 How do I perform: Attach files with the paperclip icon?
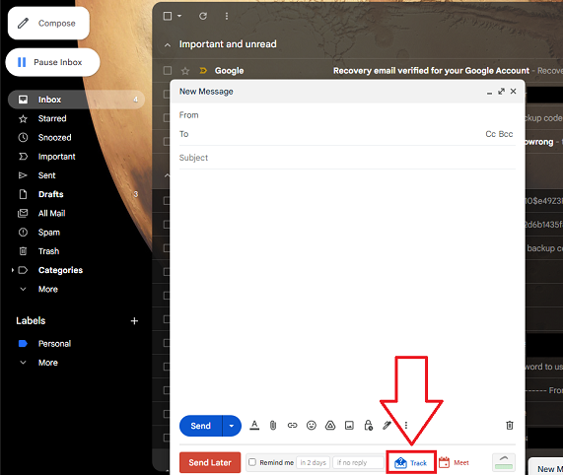273,426
